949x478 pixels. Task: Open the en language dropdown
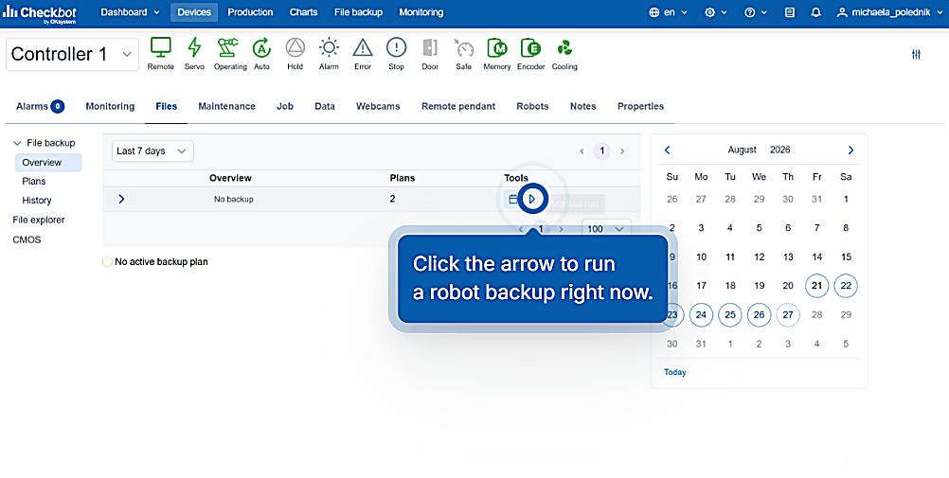(668, 12)
